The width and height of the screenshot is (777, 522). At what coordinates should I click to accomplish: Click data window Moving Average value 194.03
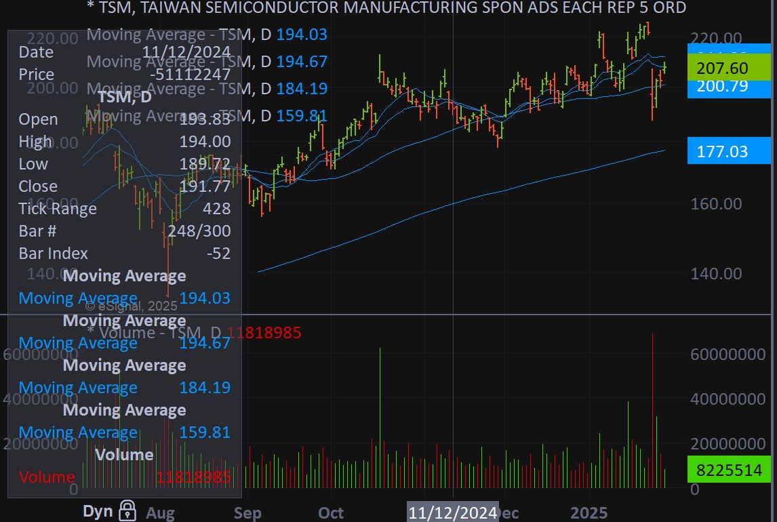click(205, 298)
